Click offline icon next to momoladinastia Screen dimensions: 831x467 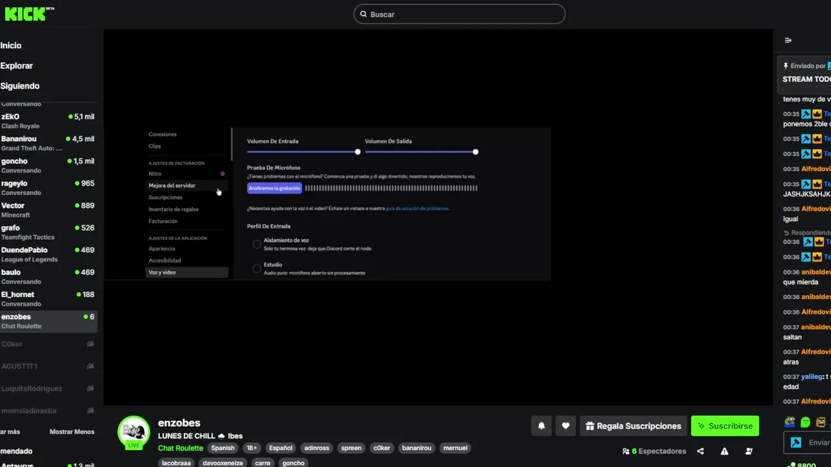(x=90, y=410)
